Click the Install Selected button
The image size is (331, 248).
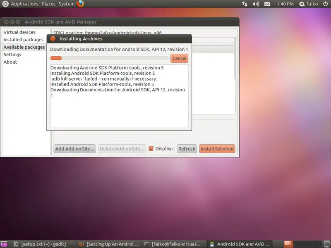click(x=217, y=149)
